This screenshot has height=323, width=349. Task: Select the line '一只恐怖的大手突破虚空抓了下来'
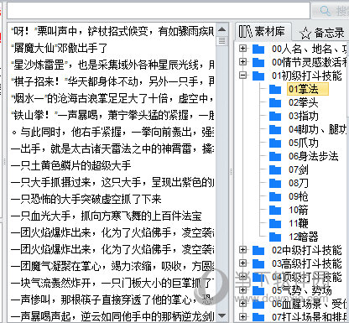[x=86, y=199]
